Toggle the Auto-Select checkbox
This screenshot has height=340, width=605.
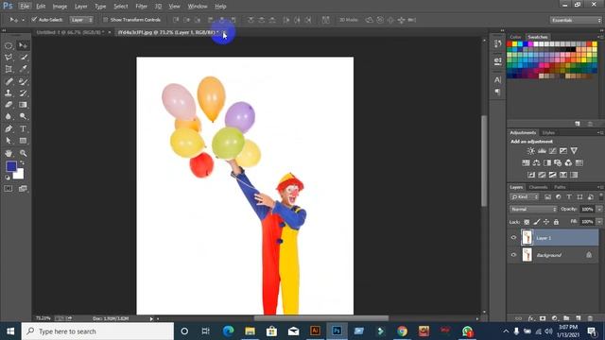(34, 19)
